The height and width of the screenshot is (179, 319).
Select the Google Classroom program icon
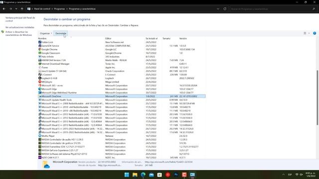(x=40, y=53)
